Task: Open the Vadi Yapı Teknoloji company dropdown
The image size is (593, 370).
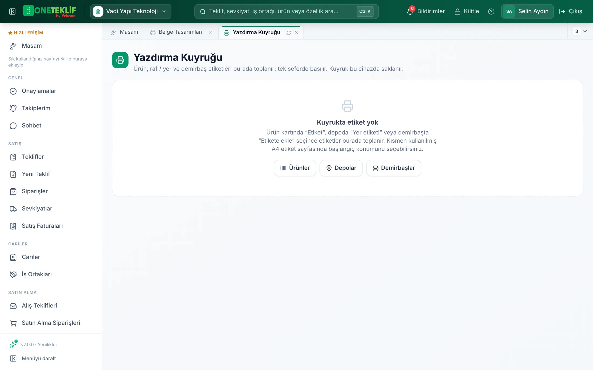Action: click(x=131, y=11)
